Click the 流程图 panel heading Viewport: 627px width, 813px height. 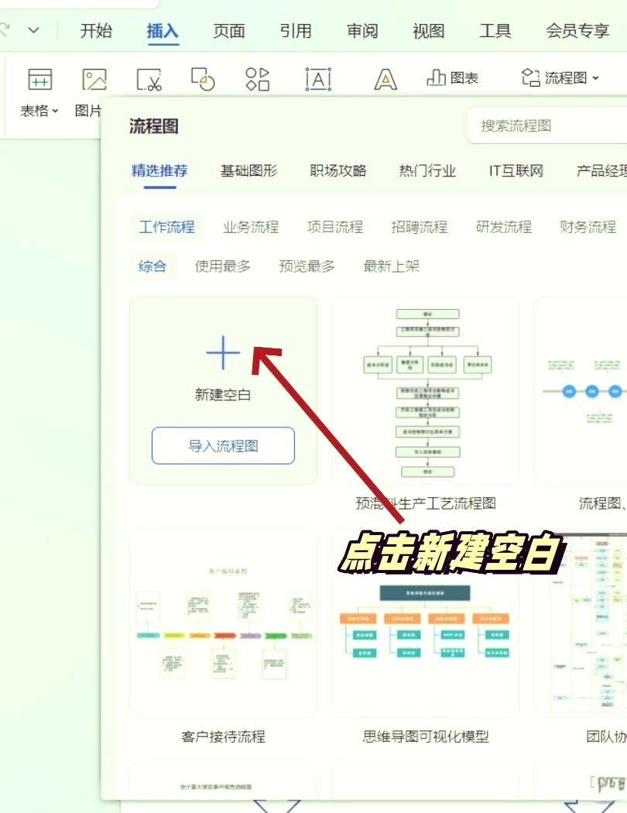coord(154,126)
